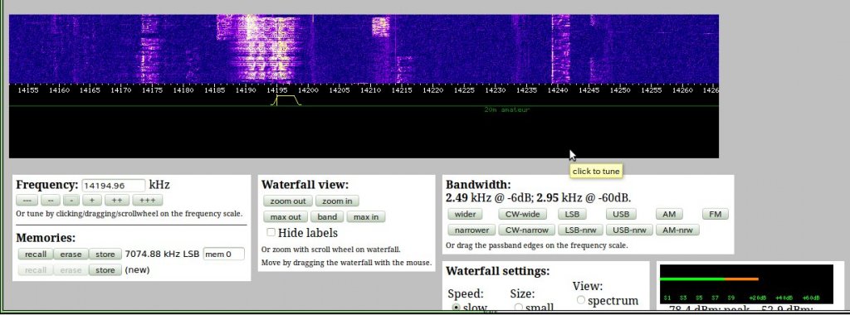Tune by clicking 14175 on frequency scale
The height and width of the screenshot is (315, 850).
(153, 90)
